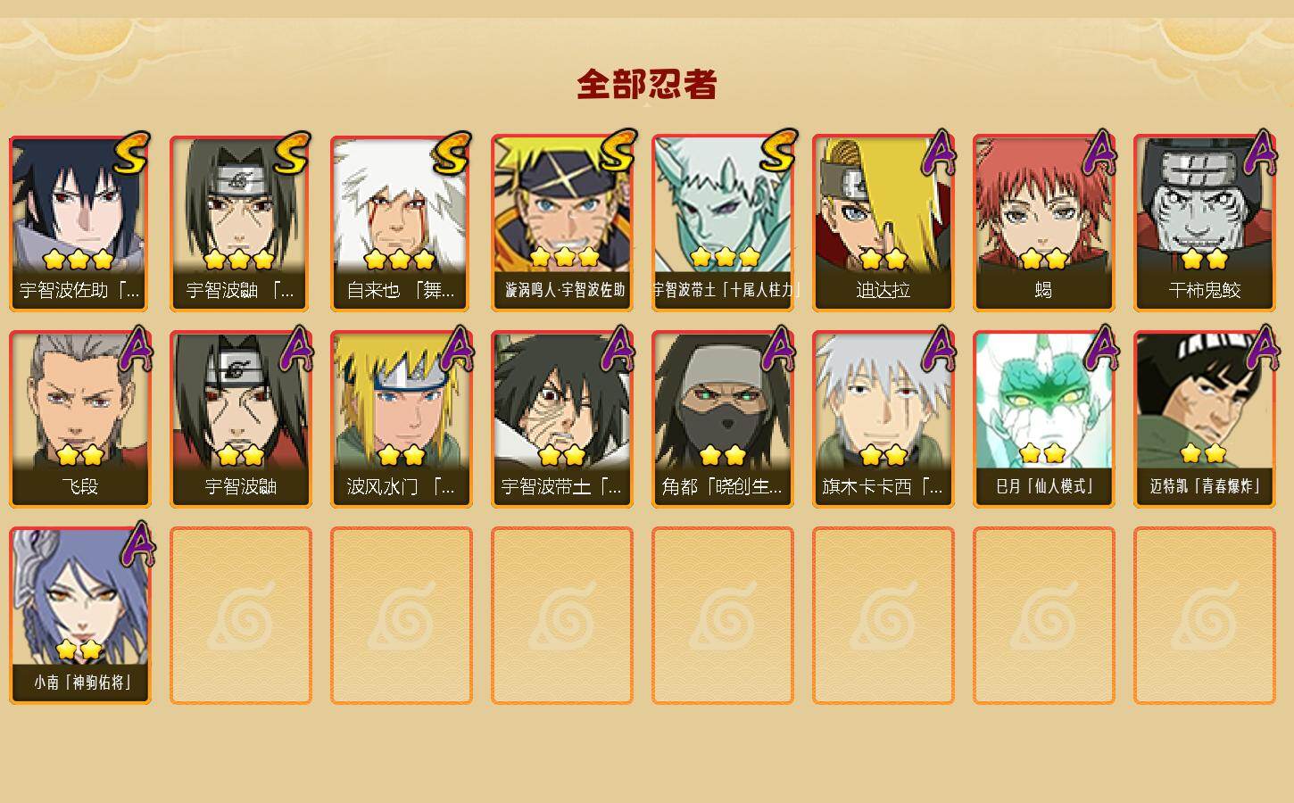Click the 漩涡鸣人·宇智波佐助 card
The image size is (1294, 803).
tap(561, 223)
